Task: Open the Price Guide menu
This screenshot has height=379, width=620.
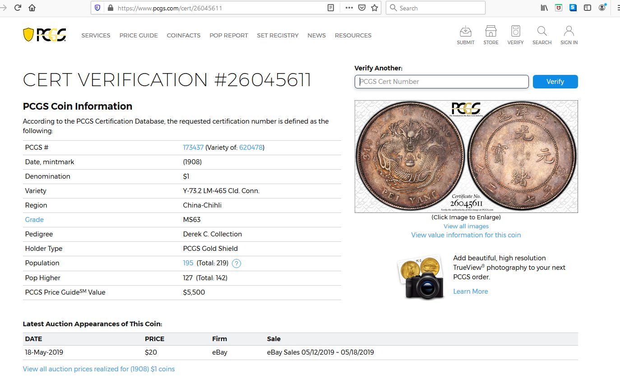Action: click(x=139, y=35)
